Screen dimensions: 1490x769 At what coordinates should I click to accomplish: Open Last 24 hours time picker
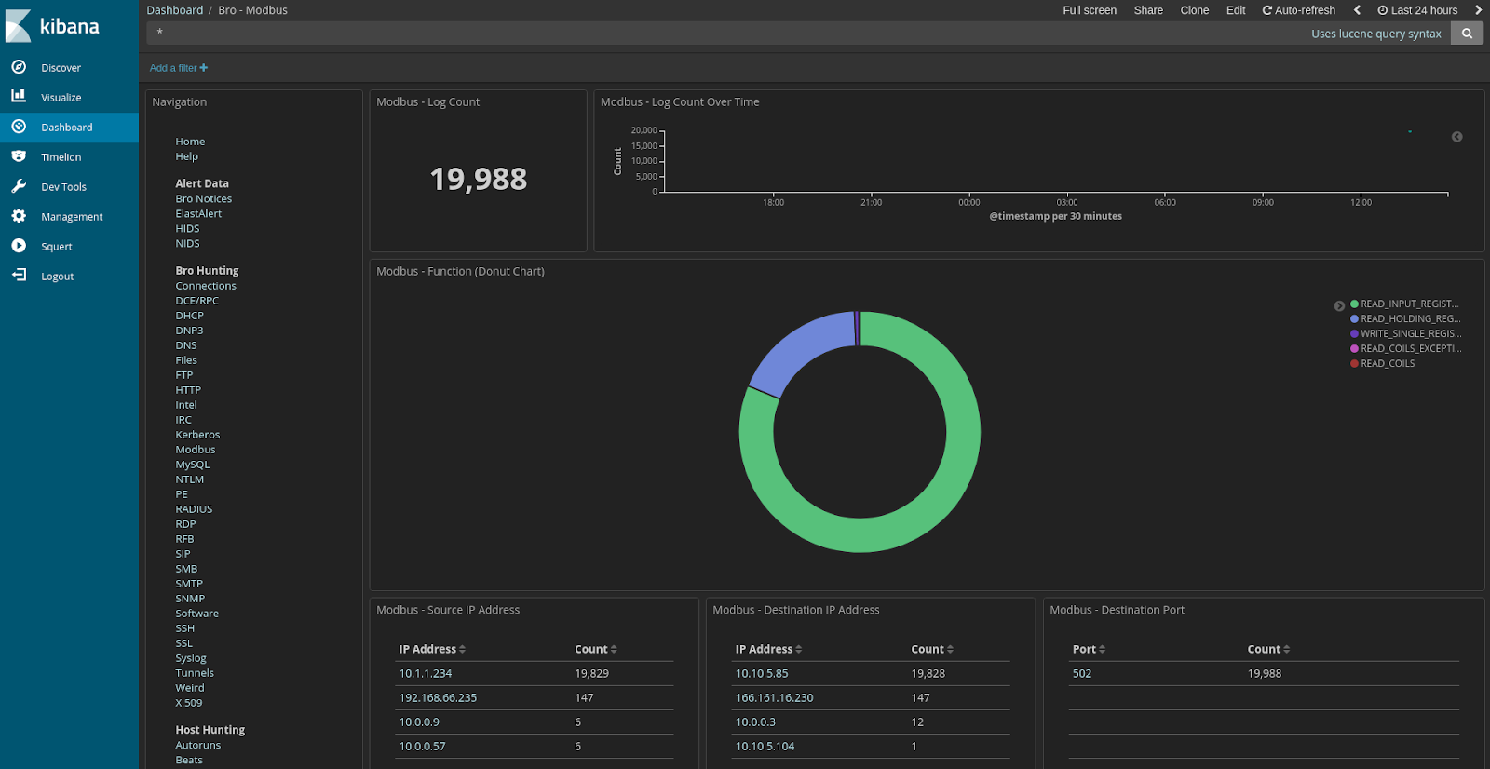[1417, 10]
